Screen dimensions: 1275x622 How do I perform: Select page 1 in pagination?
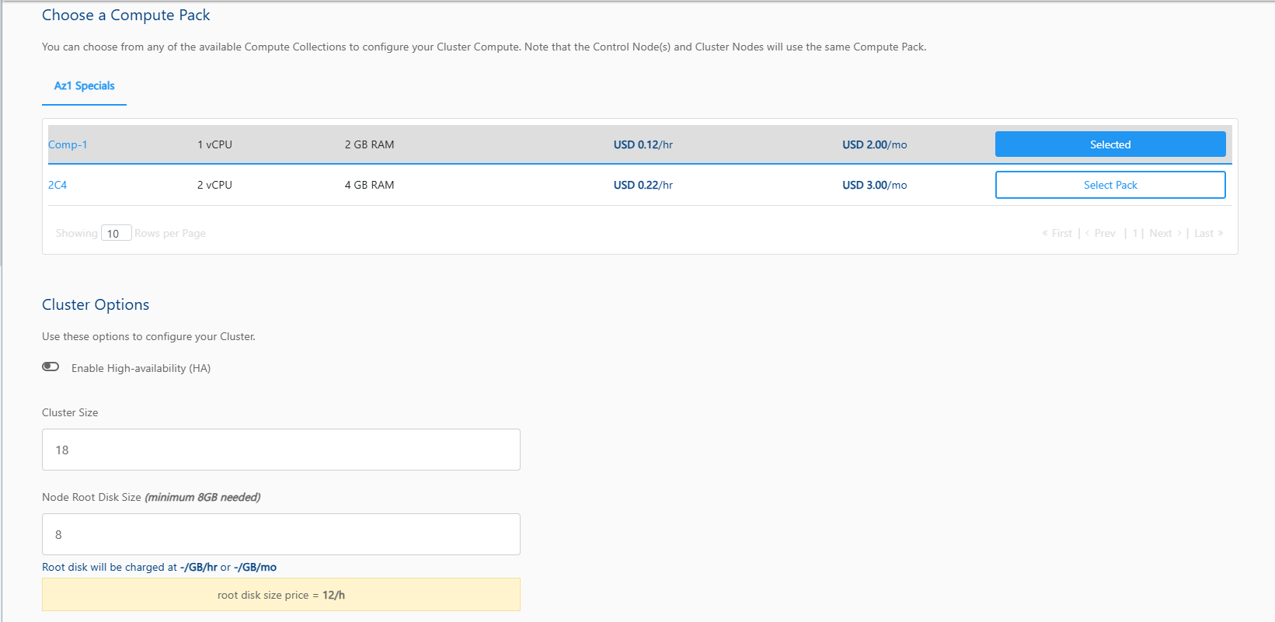[x=1135, y=233]
